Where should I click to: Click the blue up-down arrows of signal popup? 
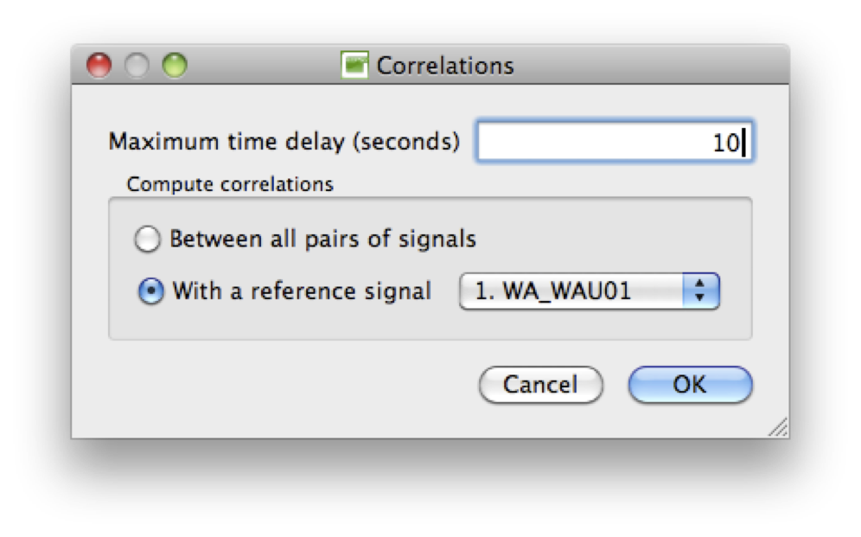pyautogui.click(x=700, y=292)
